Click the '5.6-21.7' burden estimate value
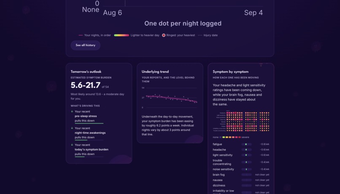The width and height of the screenshot is (340, 194). click(x=86, y=85)
